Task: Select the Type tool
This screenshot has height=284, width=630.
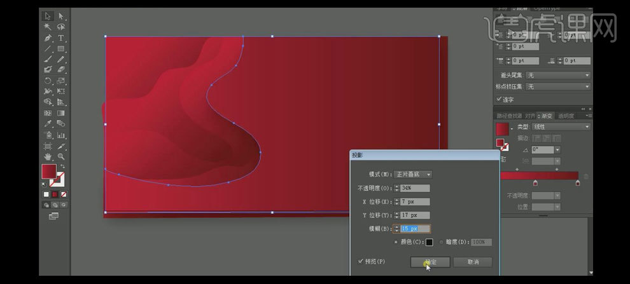Action: 61,38
